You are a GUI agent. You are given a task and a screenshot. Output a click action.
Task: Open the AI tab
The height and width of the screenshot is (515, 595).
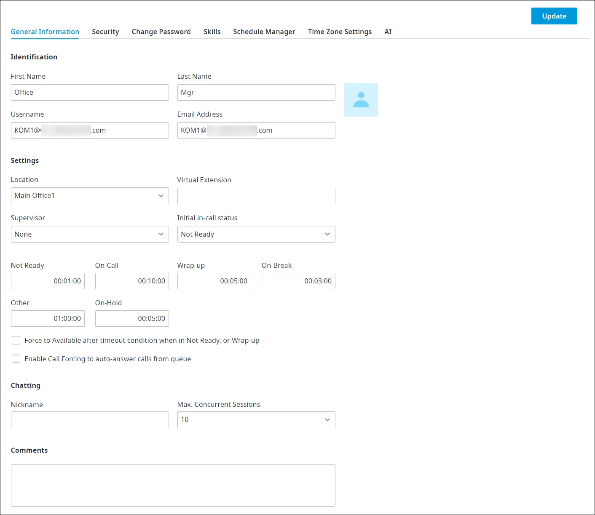pyautogui.click(x=388, y=32)
